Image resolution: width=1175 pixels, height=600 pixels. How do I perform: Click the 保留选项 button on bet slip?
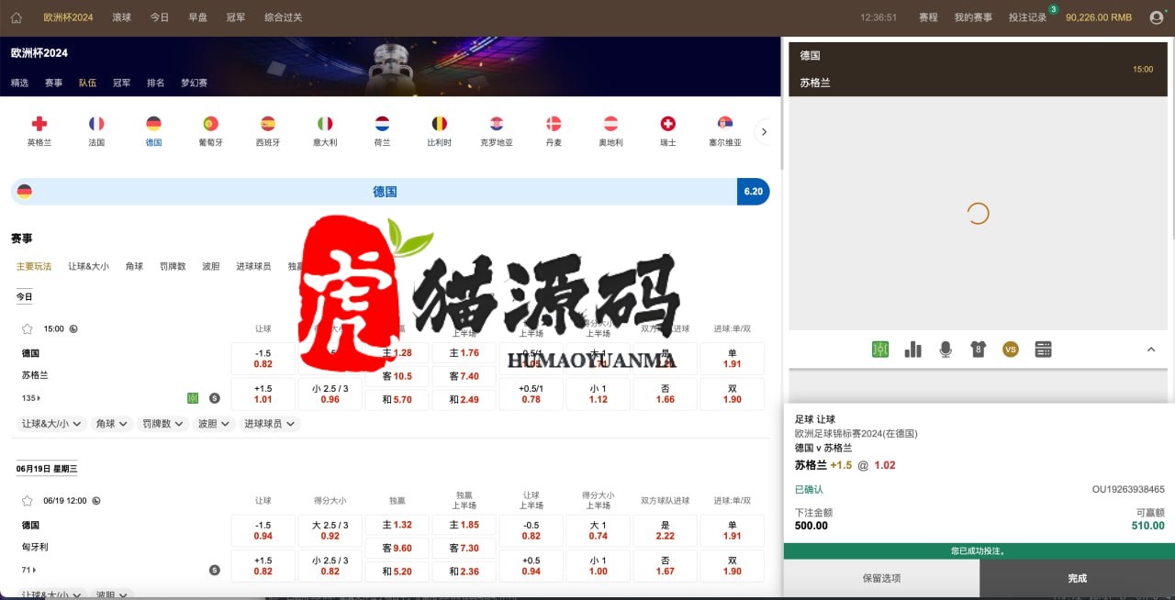coord(881,579)
